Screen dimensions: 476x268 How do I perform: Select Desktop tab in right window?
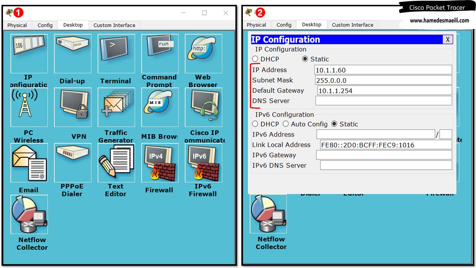(x=312, y=25)
